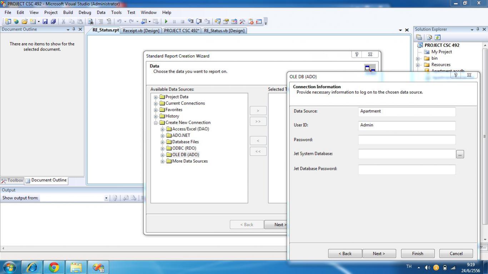Expand the ODBC (RDO) node
Viewport: 488px width, 274px height.
click(x=163, y=148)
